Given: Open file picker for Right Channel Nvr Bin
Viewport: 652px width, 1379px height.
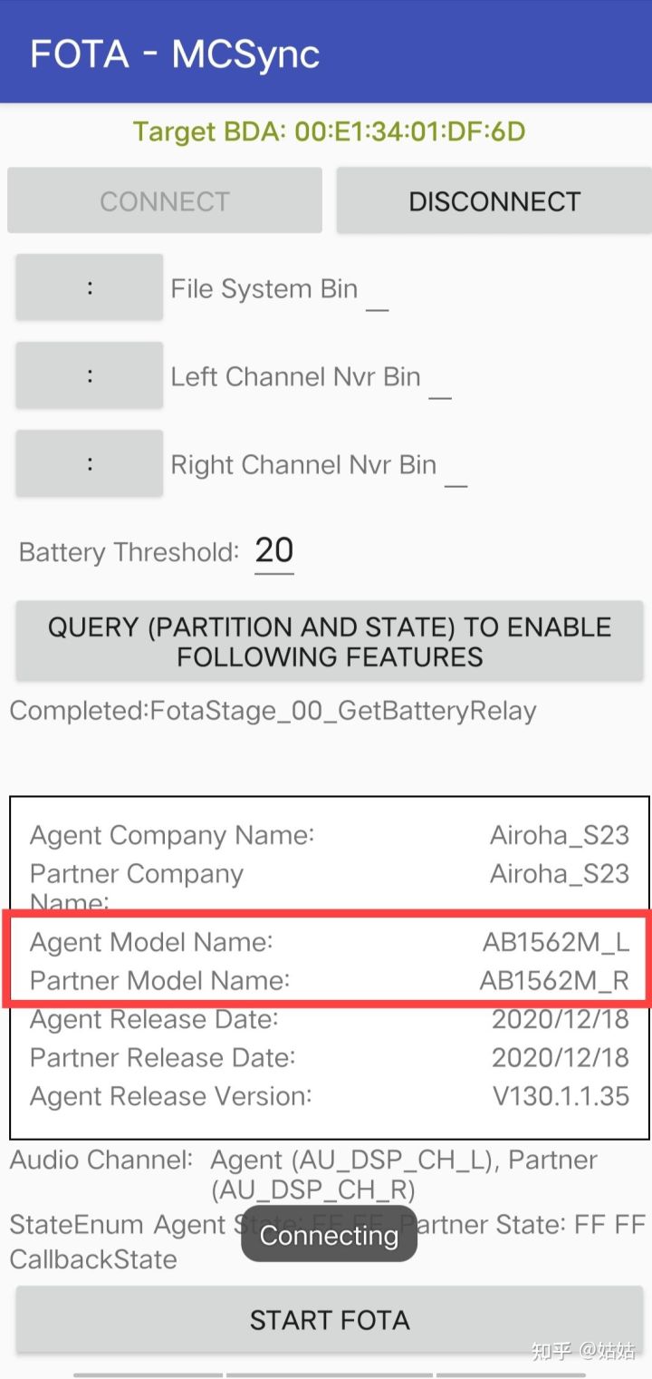Looking at the screenshot, I should [90, 463].
